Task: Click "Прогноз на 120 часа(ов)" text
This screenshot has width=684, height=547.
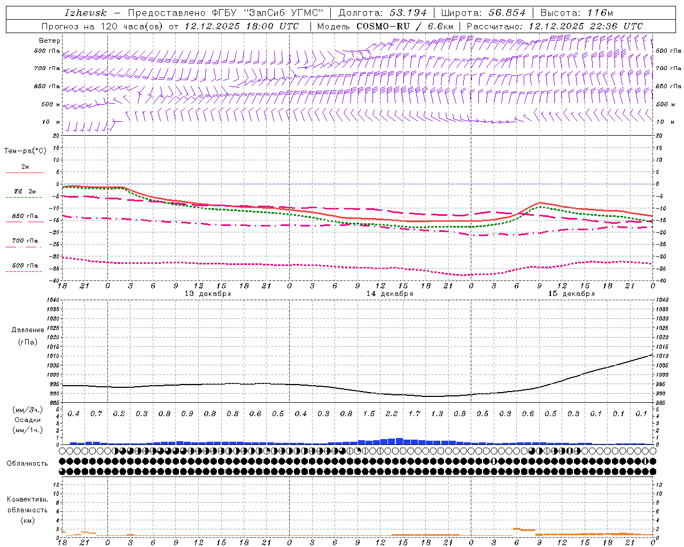Action: (x=103, y=26)
